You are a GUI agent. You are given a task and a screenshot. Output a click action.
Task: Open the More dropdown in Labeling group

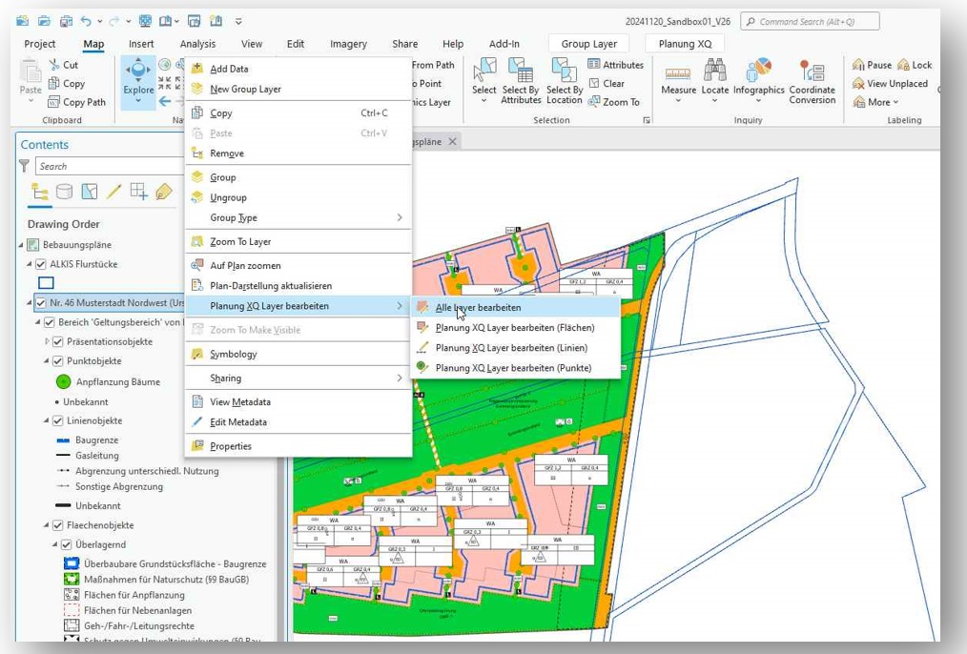click(876, 102)
